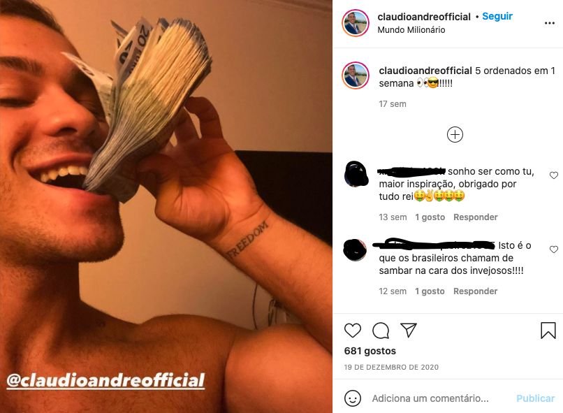
Task: Reply to the 13 sem comment
Action: 476,217
